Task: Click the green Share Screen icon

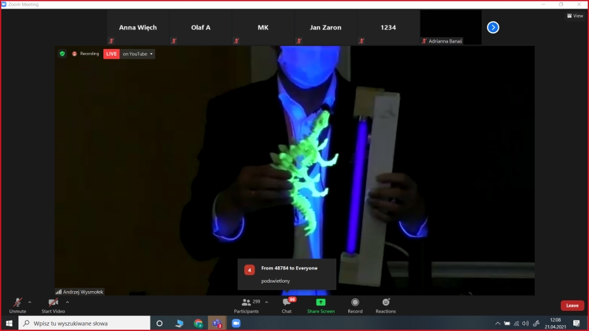Action: 321,302
